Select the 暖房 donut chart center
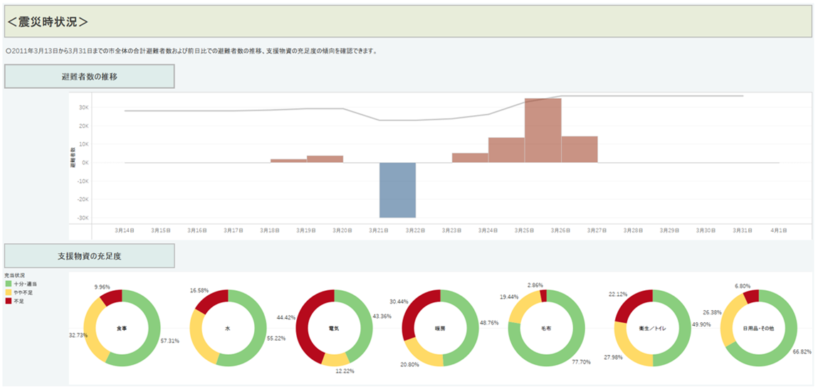Viewport: 818px width, 389px height. click(x=439, y=329)
